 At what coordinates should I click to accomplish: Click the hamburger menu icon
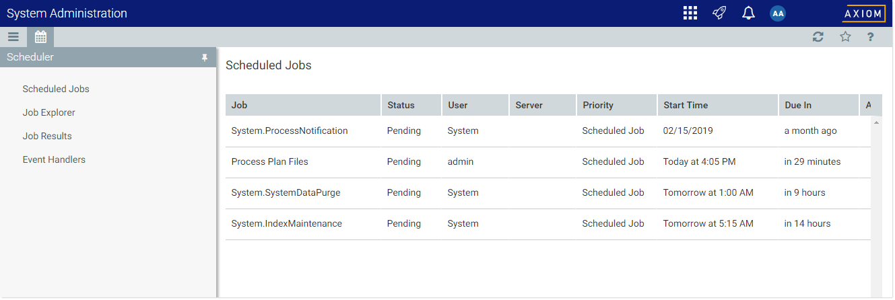point(13,37)
